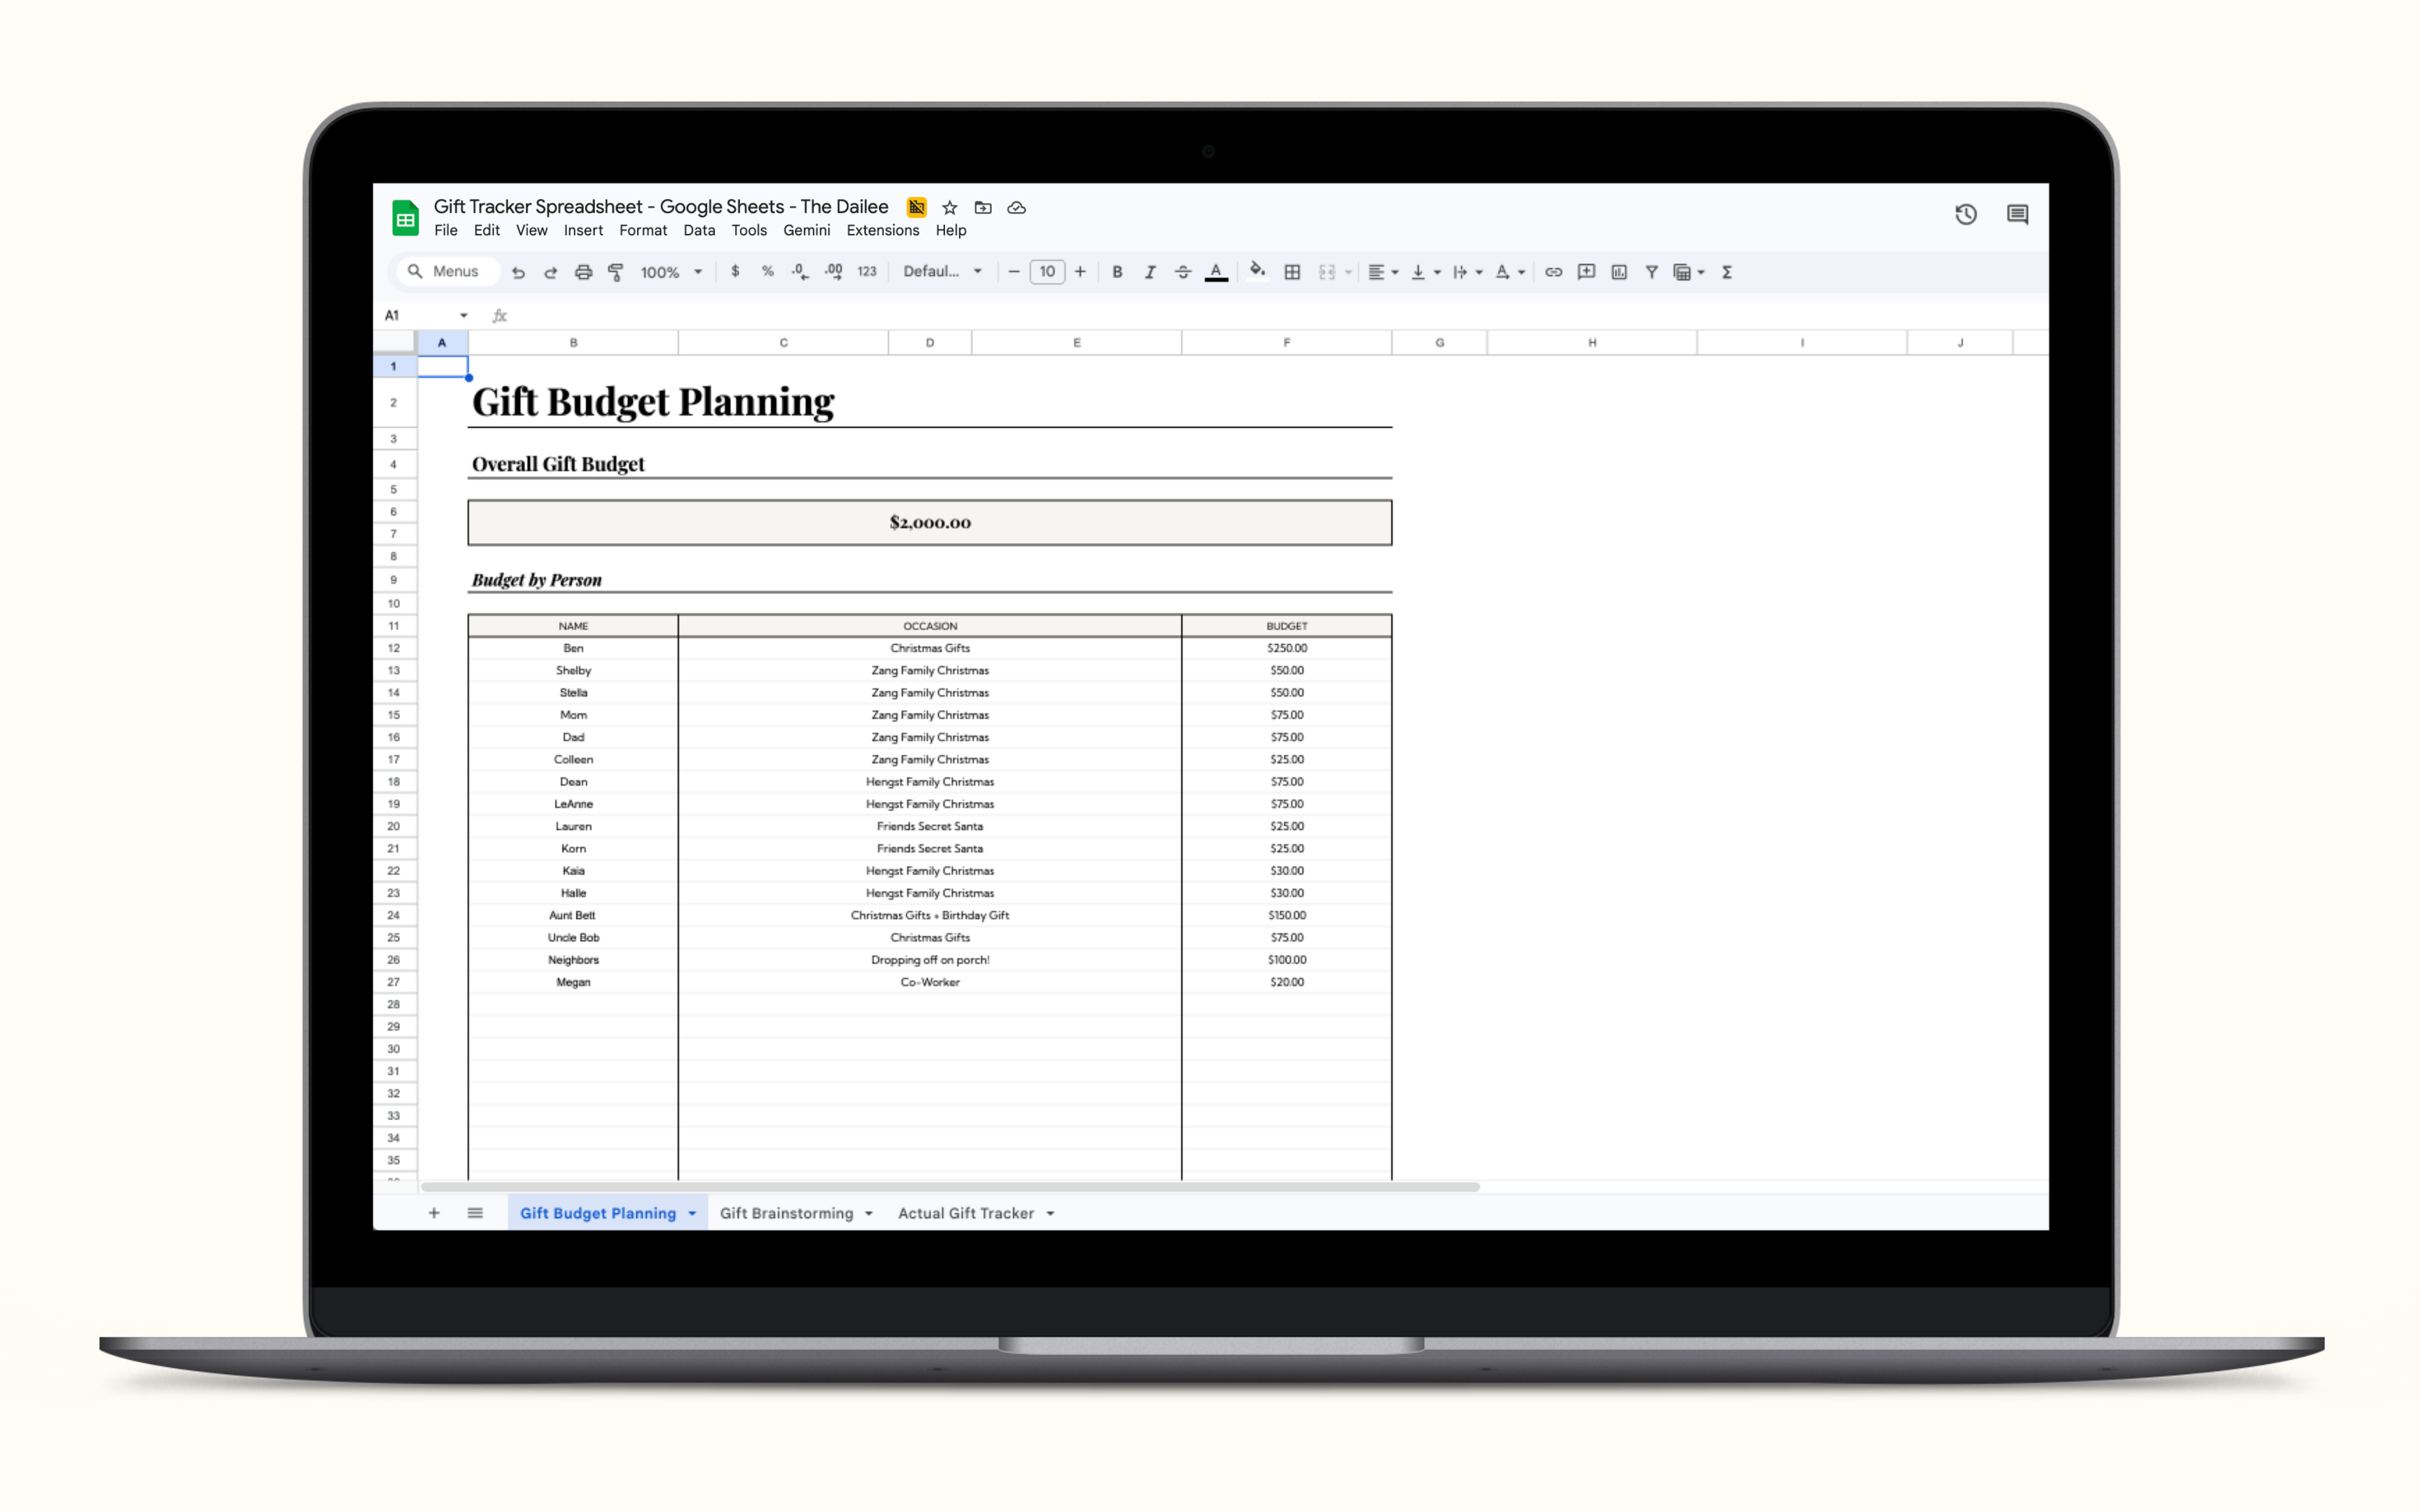Open version history clock icon
Screen dimensions: 2420x1512
(1965, 214)
